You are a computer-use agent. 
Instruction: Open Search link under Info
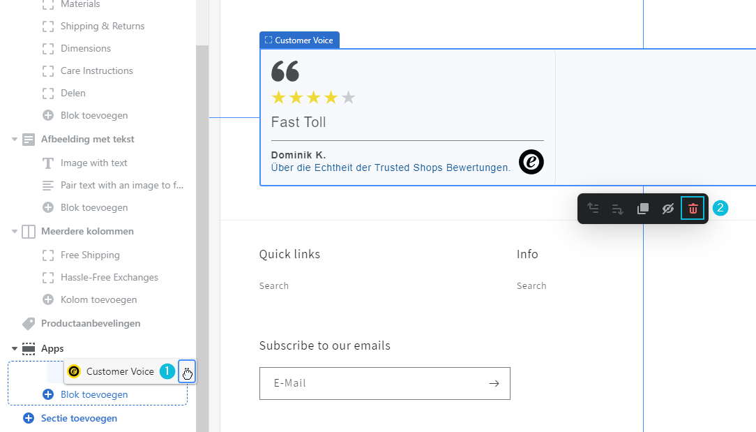click(x=531, y=285)
